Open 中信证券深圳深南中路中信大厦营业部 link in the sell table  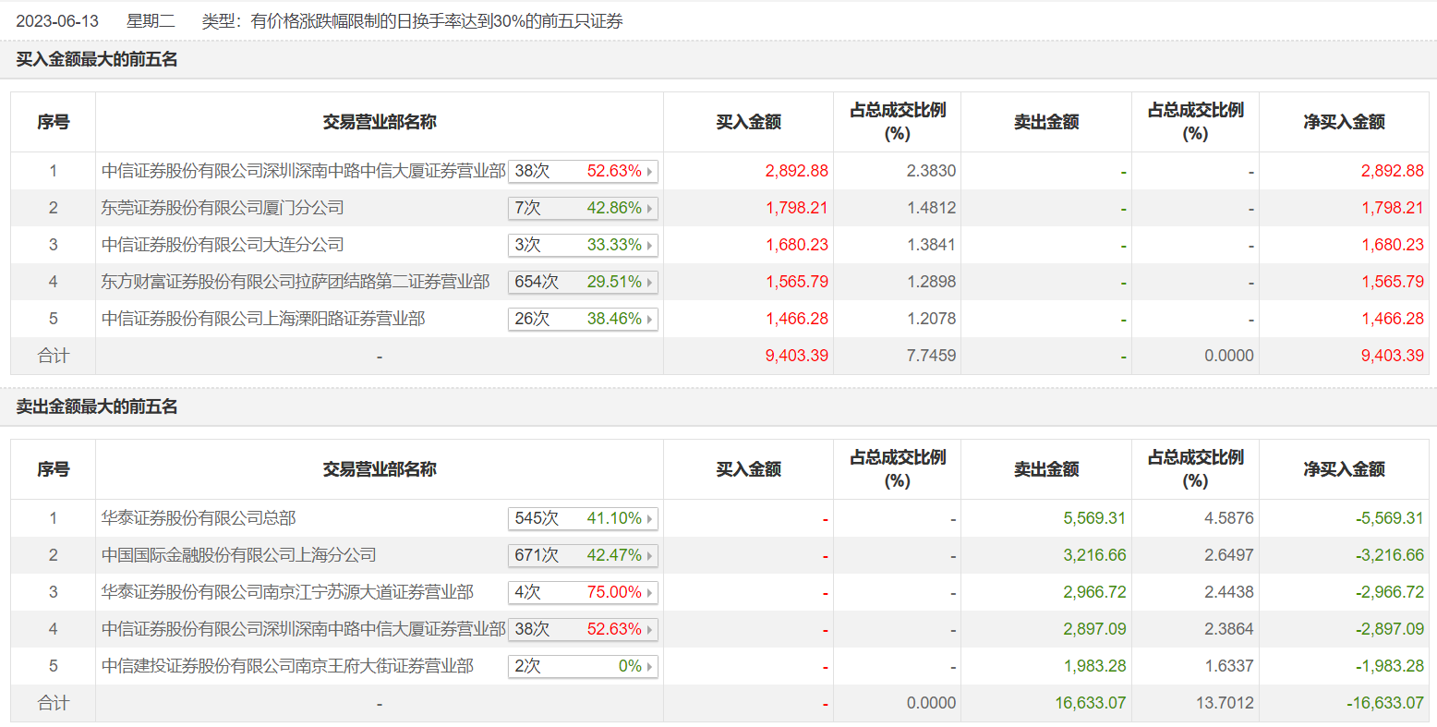[303, 629]
